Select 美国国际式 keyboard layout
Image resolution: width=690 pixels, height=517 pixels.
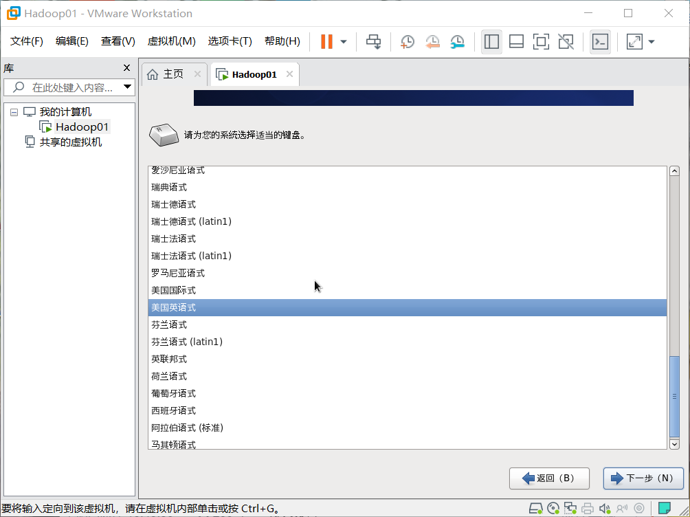[x=408, y=290]
